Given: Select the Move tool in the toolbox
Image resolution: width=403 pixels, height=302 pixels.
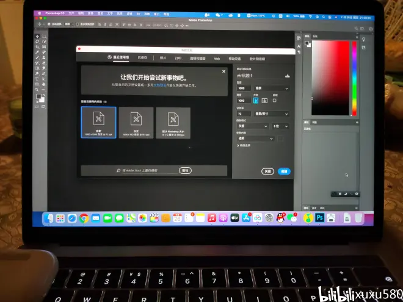Looking at the screenshot, I should coord(37,36).
